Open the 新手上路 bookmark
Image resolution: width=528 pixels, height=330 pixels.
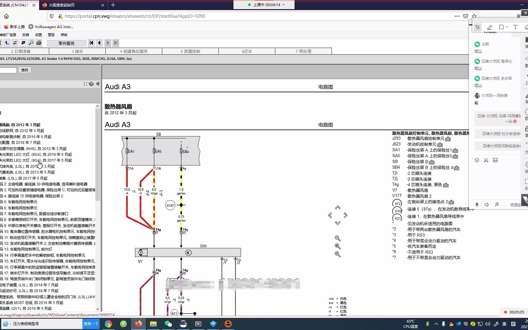tap(14, 27)
